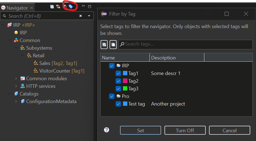Maximize the Navigator view panel
256x141 pixels.
89,7
